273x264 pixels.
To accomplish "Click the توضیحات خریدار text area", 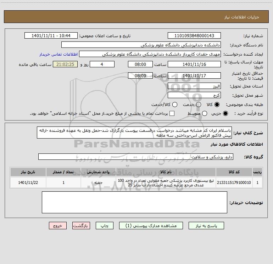I will [134, 202].
